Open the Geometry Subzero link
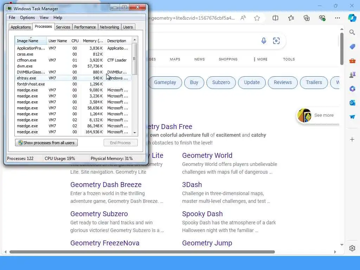 pos(99,214)
